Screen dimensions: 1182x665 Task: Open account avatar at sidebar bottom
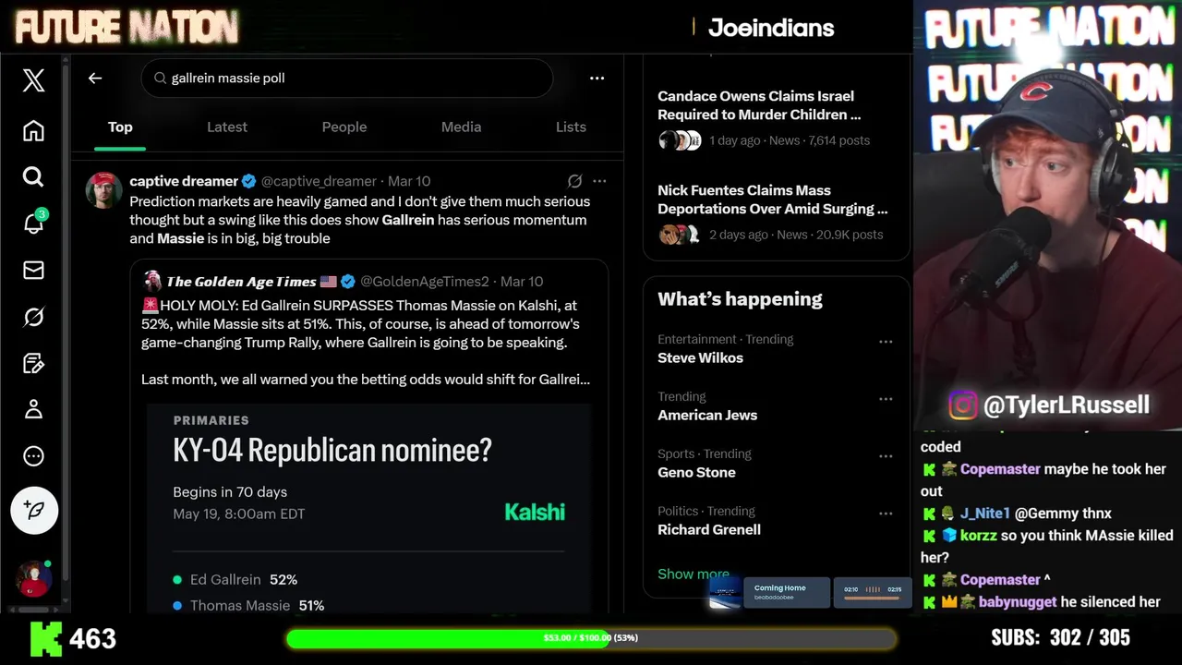(x=34, y=578)
